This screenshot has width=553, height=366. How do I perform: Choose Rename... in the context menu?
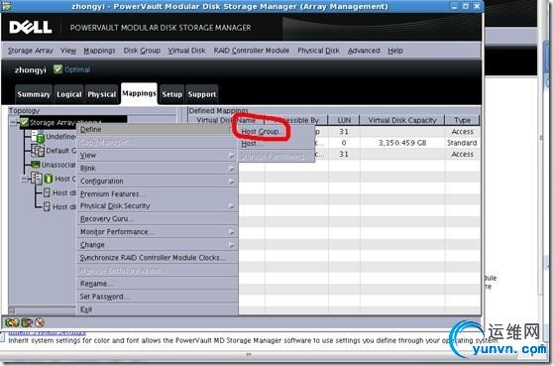click(158, 284)
